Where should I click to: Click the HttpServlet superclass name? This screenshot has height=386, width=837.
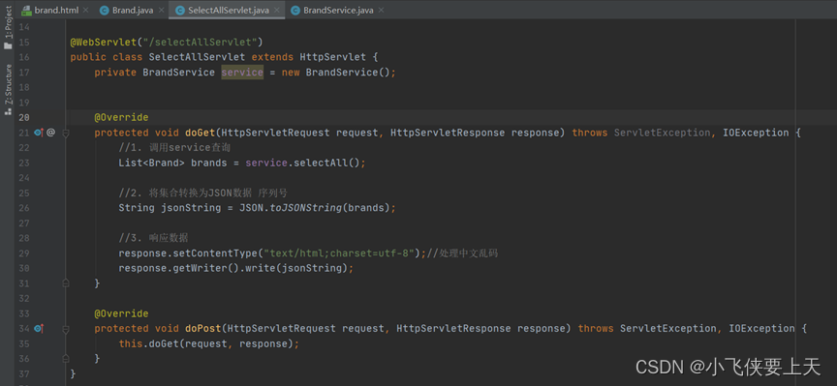tap(332, 57)
